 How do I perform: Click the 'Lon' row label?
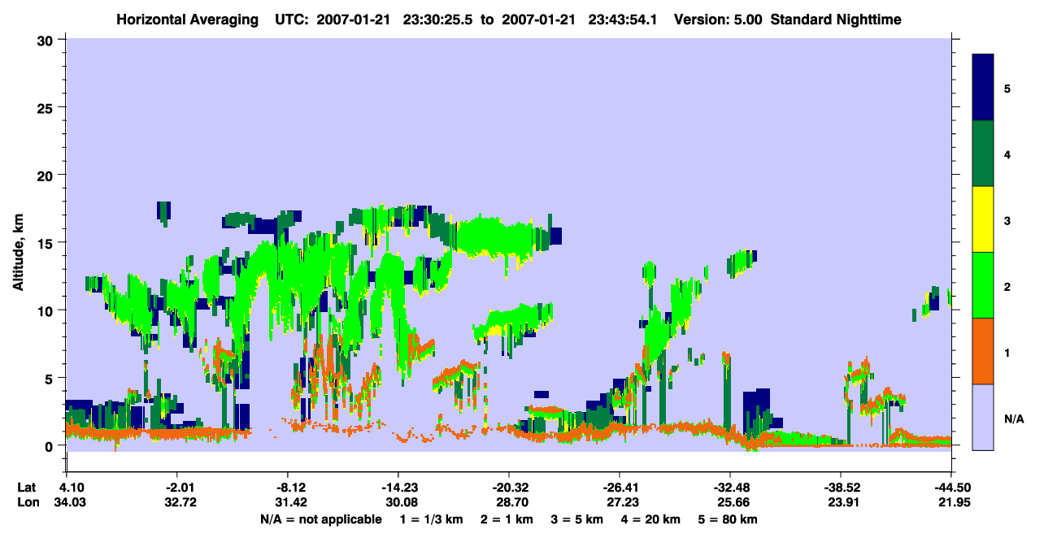pyautogui.click(x=28, y=503)
